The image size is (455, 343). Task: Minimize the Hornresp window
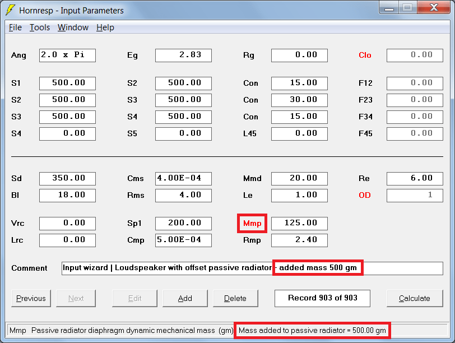[389, 8]
